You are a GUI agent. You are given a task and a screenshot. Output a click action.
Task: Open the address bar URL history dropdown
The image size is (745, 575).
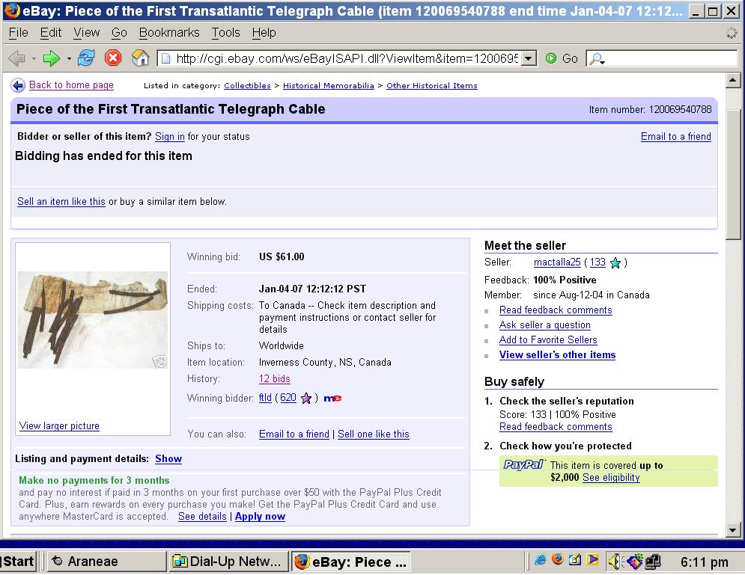point(528,59)
